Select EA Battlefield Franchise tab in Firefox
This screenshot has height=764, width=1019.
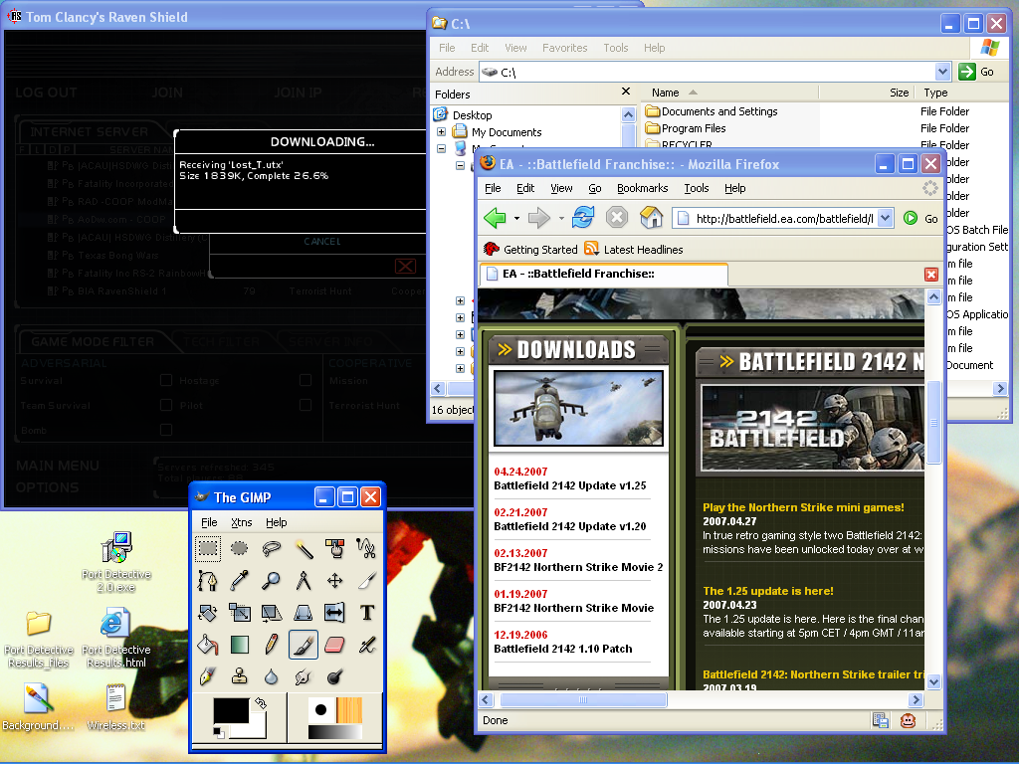pos(603,275)
